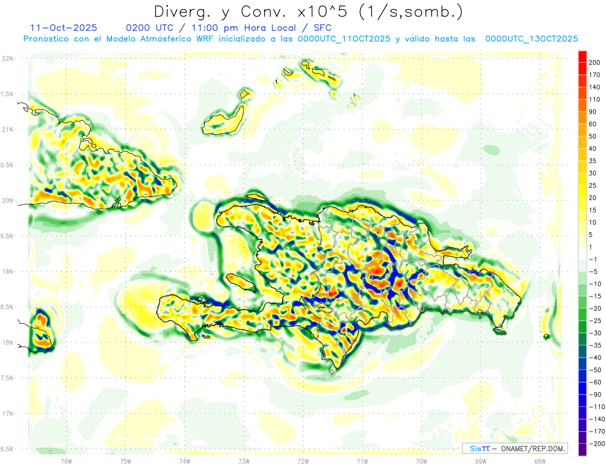
Task: Click the latitude axis label '19N'
Action: (8, 272)
